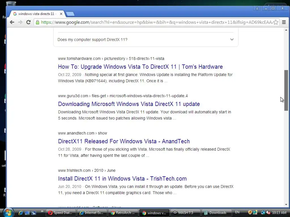290x217 pixels.
Task: Expand 'Does my computer support DirectX 11?'
Action: [146, 40]
